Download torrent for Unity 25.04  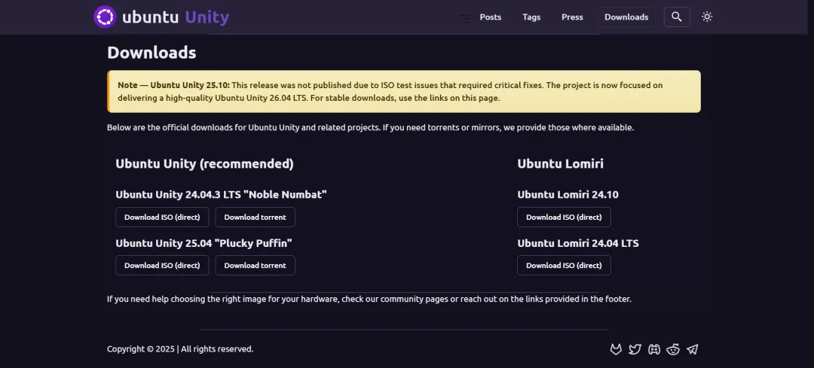[x=255, y=265]
